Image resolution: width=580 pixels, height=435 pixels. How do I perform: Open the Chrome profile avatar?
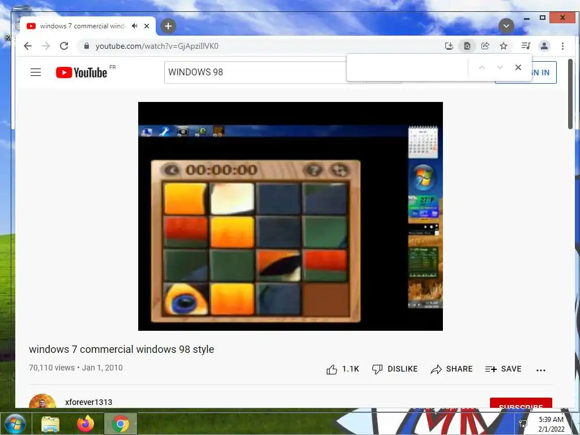(x=544, y=46)
